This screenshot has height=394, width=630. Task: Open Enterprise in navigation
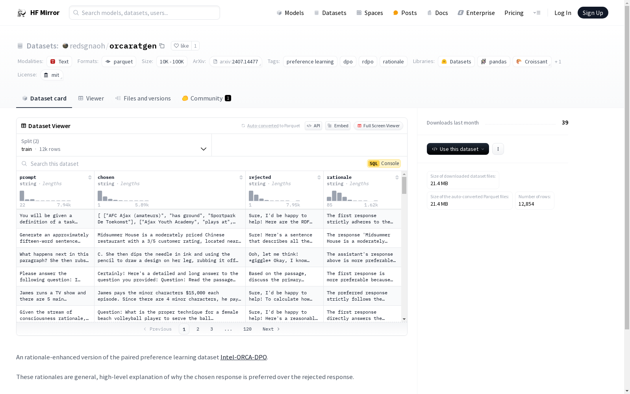476,13
